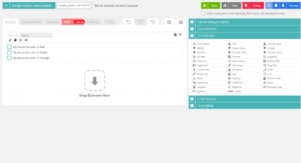Switch to the Listings tab
Screen dimensions: 301x163
tap(93, 22)
